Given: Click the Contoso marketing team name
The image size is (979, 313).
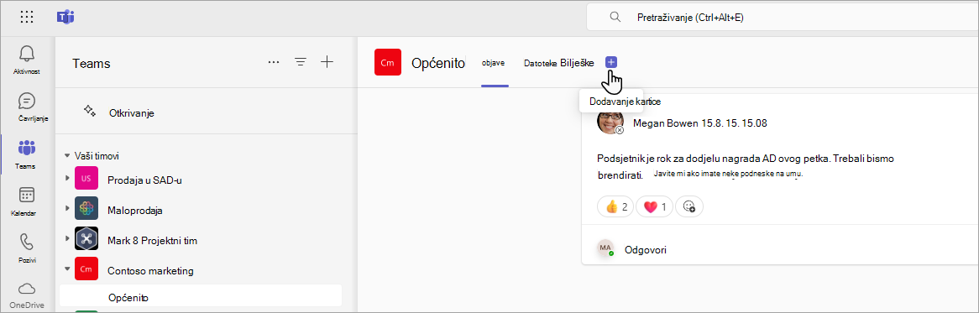Looking at the screenshot, I should coord(150,270).
